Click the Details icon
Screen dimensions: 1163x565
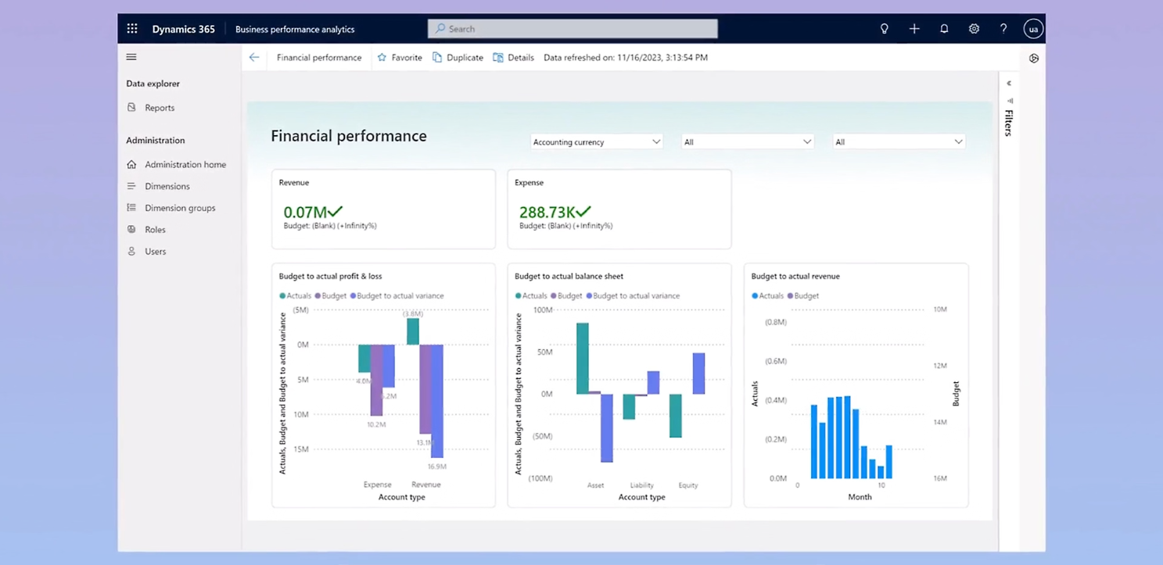point(498,57)
